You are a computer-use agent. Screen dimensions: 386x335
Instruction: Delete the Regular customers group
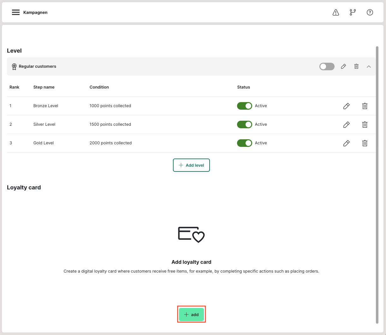pyautogui.click(x=356, y=66)
